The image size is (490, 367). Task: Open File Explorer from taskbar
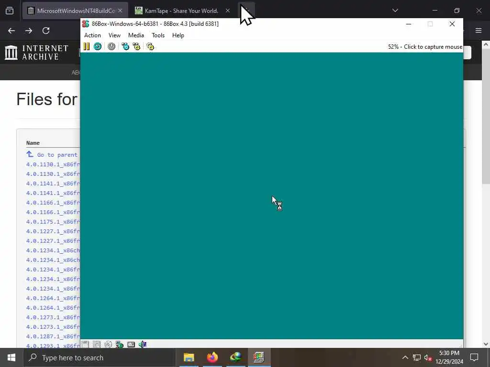click(189, 357)
